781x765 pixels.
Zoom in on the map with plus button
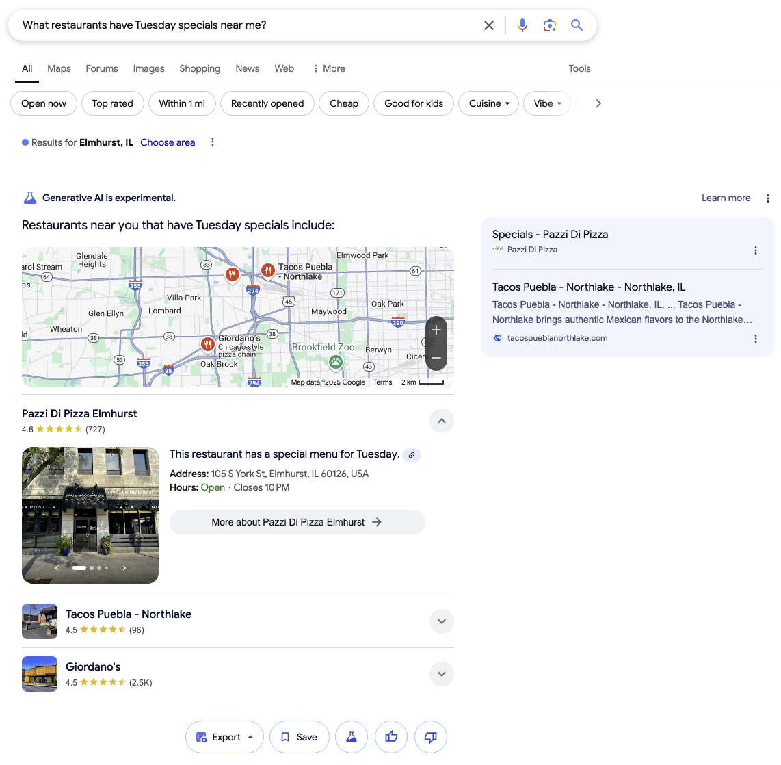pyautogui.click(x=436, y=330)
